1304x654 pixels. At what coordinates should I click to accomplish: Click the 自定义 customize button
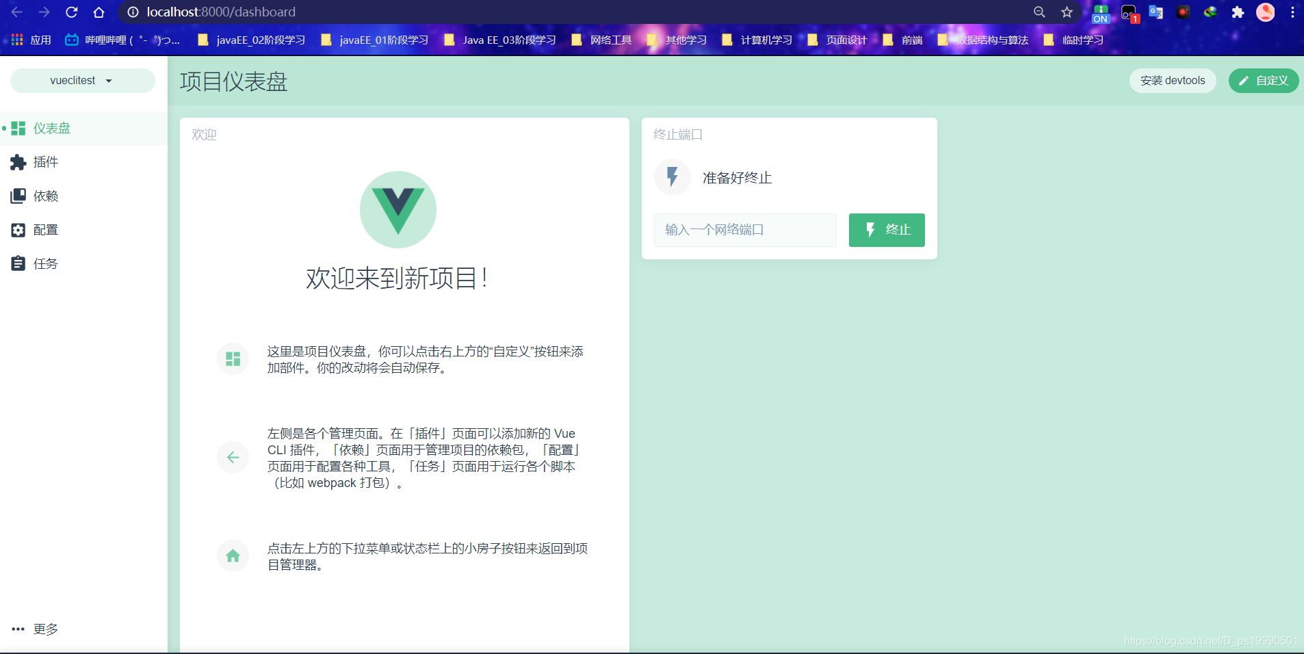point(1263,81)
